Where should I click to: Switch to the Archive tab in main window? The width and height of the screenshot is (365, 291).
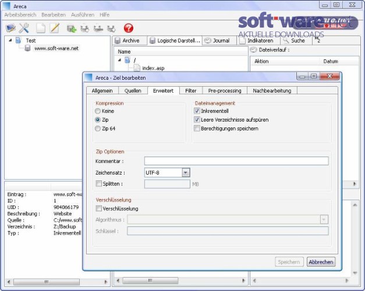(130, 41)
